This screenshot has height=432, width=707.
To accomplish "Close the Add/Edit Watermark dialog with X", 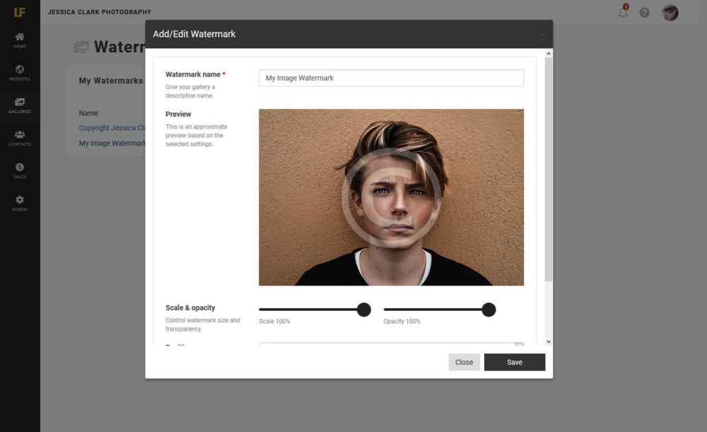I will click(x=542, y=33).
